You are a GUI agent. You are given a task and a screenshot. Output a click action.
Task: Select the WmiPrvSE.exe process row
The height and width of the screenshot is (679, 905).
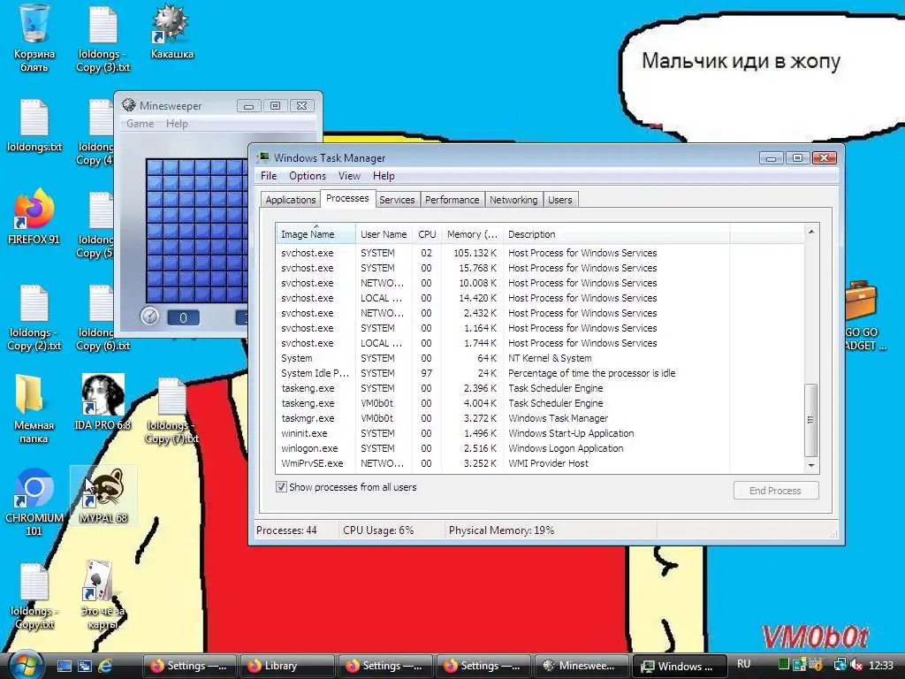(x=539, y=463)
